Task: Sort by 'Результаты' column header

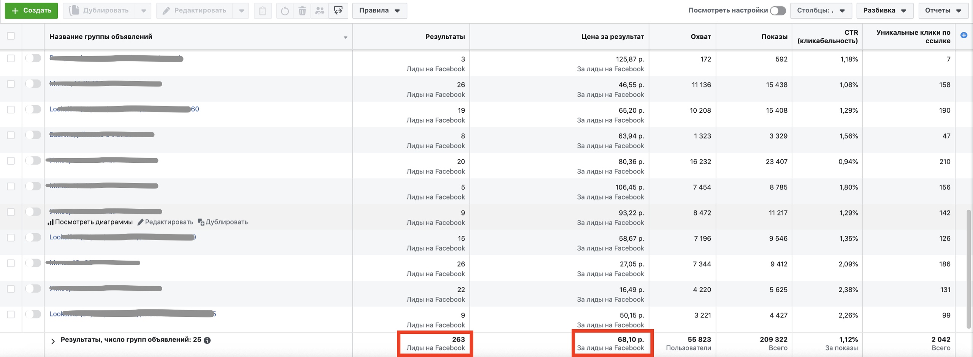Action: (445, 37)
